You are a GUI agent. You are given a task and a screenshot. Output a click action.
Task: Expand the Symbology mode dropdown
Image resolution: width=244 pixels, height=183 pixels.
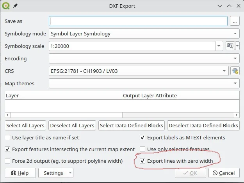[235, 33]
